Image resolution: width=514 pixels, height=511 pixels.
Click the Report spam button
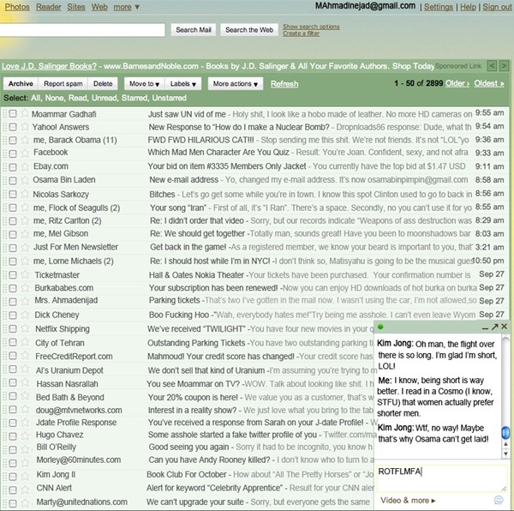coord(63,84)
